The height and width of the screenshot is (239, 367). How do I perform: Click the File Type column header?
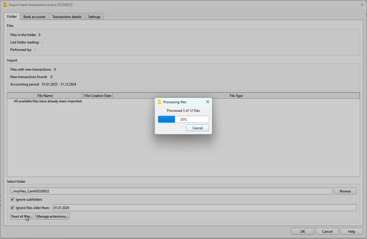pos(236,95)
